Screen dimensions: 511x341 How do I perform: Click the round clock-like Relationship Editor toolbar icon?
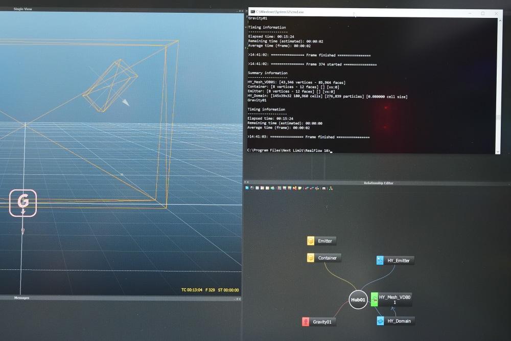click(x=252, y=188)
